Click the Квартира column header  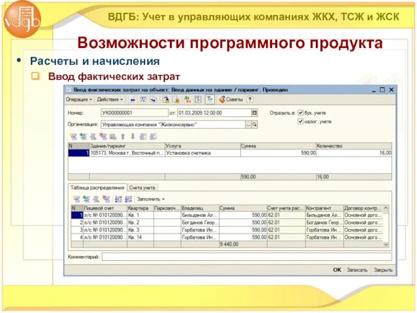pos(140,208)
